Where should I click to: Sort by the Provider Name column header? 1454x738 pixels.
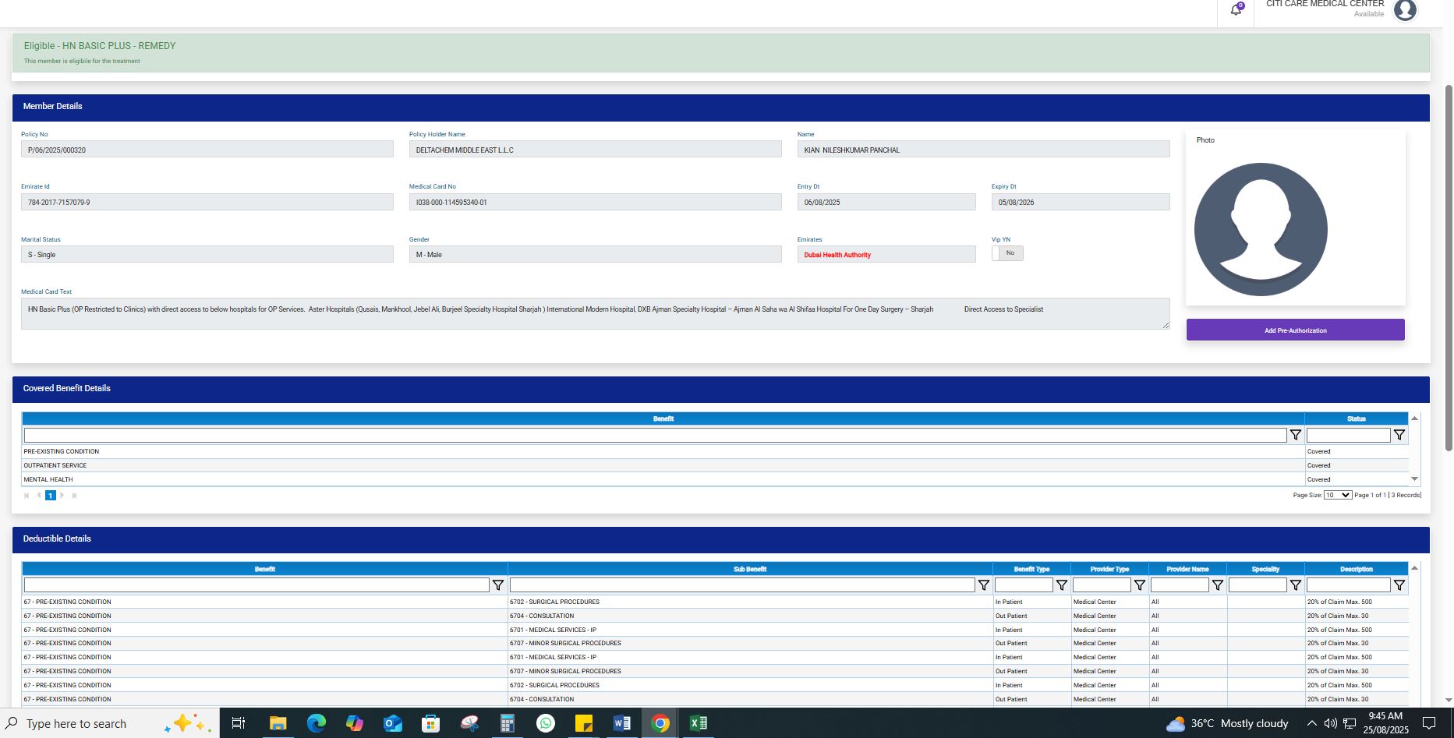[1187, 569]
